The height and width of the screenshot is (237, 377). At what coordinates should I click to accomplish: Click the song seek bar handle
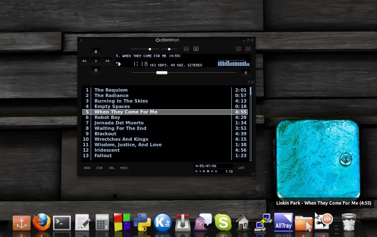(x=162, y=73)
